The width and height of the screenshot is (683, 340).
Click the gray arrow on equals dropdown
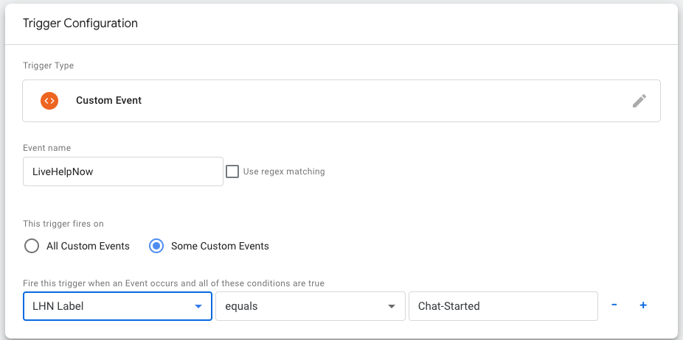point(392,307)
